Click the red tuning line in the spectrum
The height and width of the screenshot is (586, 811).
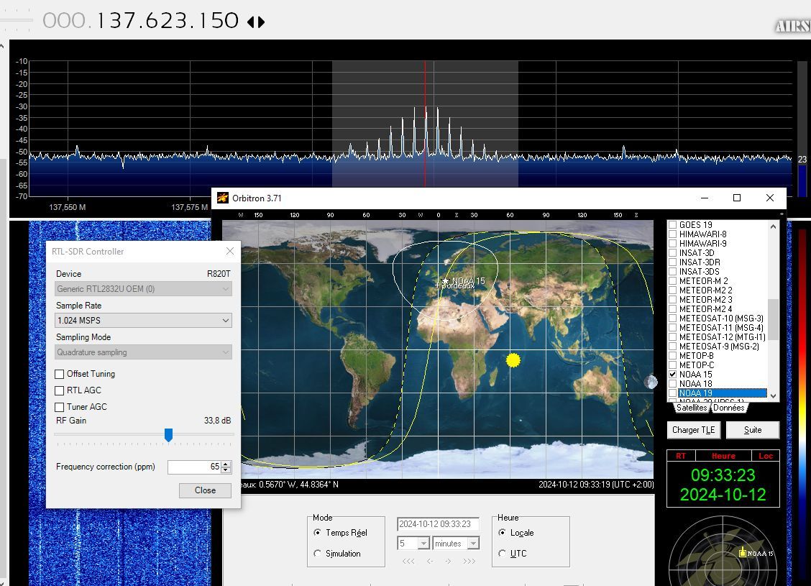425,124
